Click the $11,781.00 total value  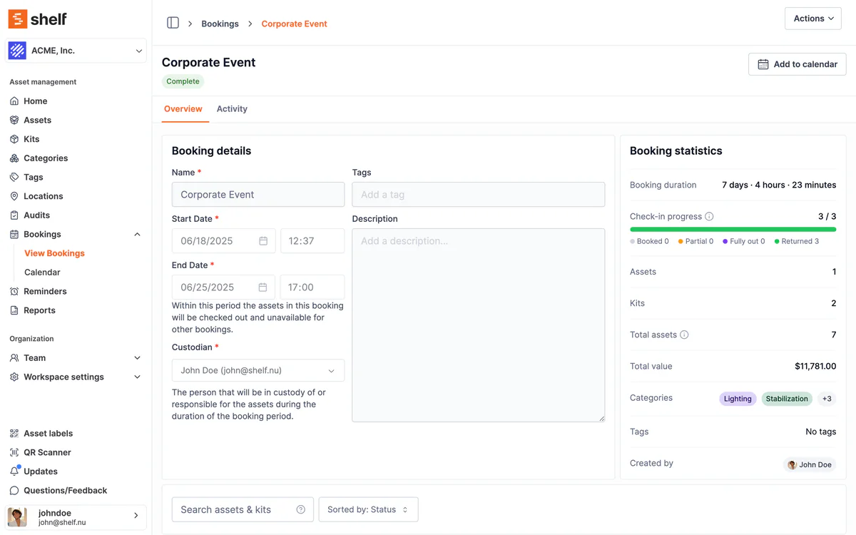tap(815, 366)
